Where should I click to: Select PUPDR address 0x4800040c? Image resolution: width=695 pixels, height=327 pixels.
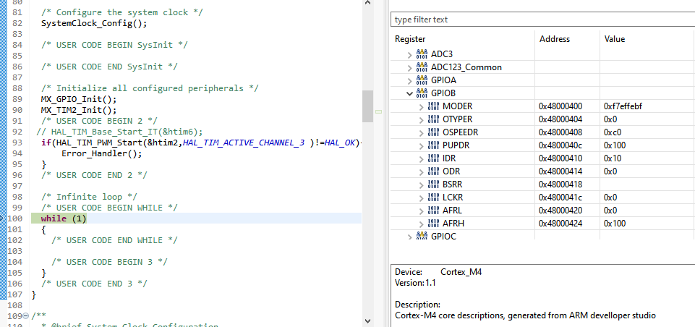[x=560, y=145]
